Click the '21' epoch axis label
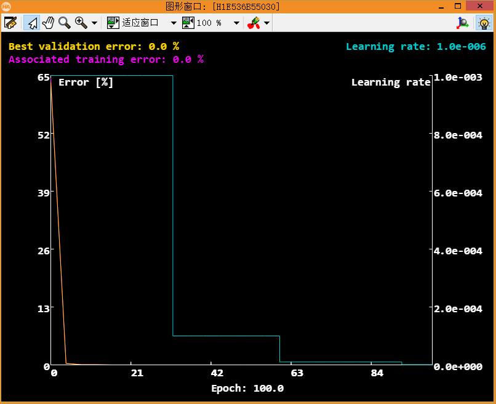This screenshot has width=496, height=404. coord(137,373)
